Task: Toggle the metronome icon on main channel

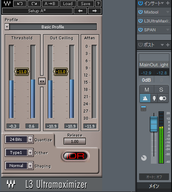Action: click(145, 98)
